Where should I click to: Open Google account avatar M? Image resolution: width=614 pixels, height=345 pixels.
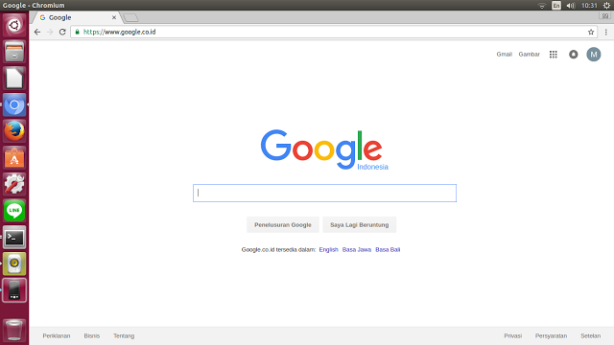pos(594,55)
